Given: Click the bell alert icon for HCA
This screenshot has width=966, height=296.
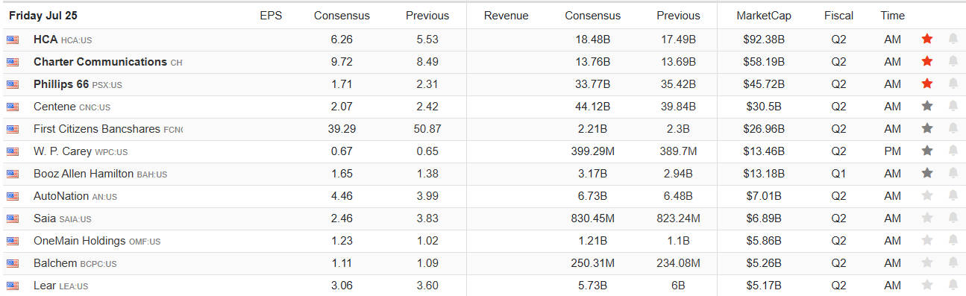Looking at the screenshot, I should tap(953, 39).
